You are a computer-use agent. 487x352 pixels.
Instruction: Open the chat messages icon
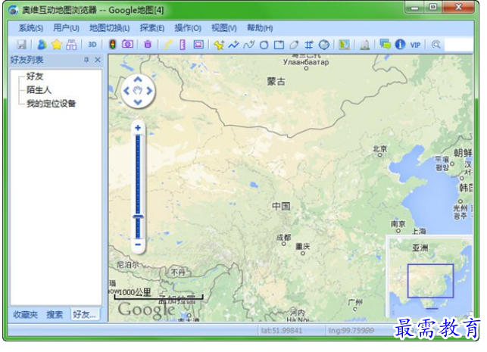click(x=385, y=45)
